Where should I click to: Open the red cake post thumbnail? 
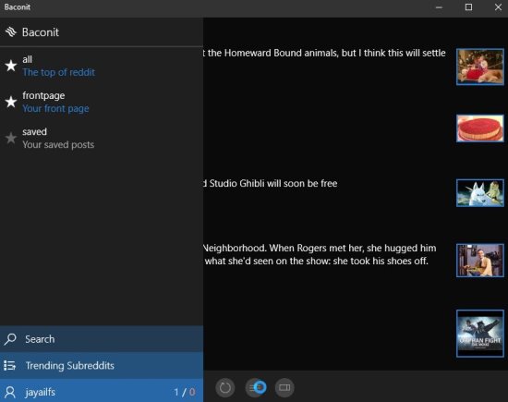coord(480,128)
